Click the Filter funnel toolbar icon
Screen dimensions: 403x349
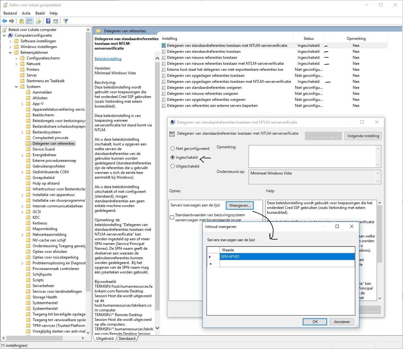click(x=65, y=21)
